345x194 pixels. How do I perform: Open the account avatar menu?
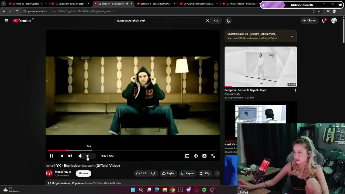point(334,21)
